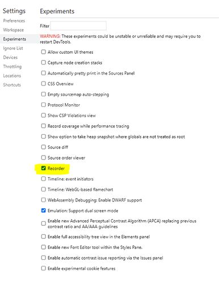Screen dimensions: 219x283
Task: Open Locations settings
Action: [12, 76]
